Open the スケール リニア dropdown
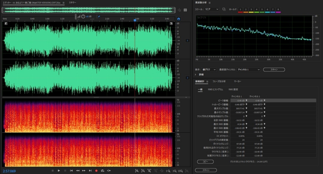323x174 pixels. pos(212,9)
